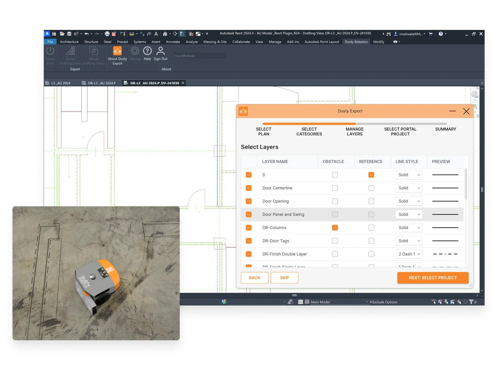Viewport: 494px width, 370px height.
Task: Click the robot floor photo thumbnail
Action: point(96,273)
